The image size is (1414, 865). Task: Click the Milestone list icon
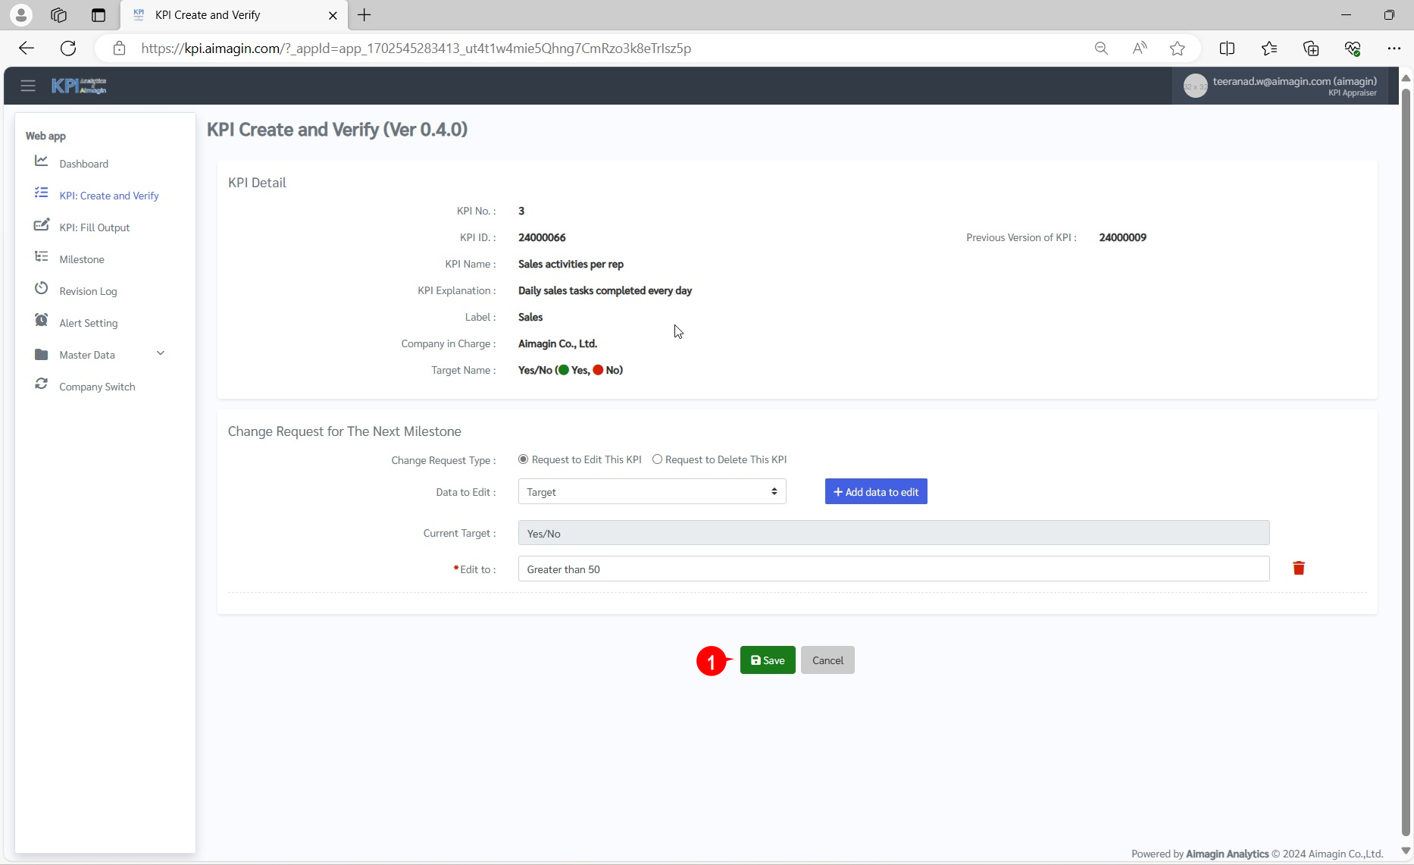click(x=42, y=257)
